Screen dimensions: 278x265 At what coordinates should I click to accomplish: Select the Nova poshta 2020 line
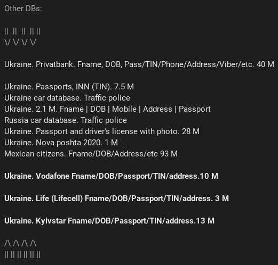(61, 143)
